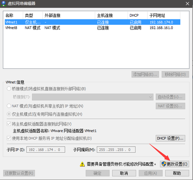Toggle 将主机虚拟适配器连接到此网络 checkbox
The height and width of the screenshot is (180, 193).
[x=9, y=124]
